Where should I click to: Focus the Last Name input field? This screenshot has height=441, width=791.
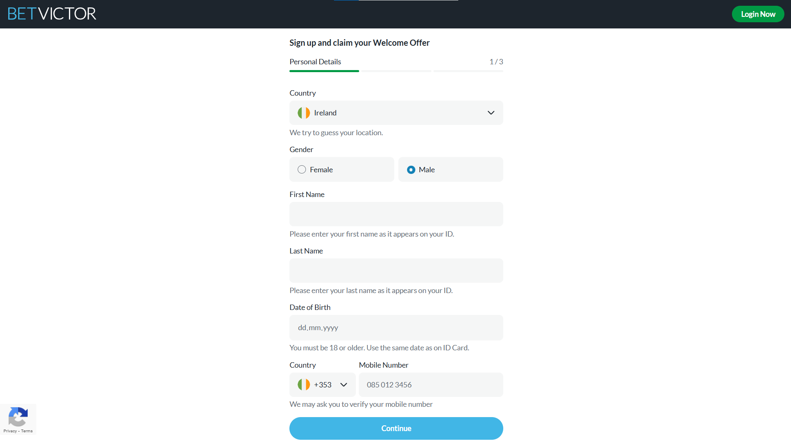pos(396,270)
